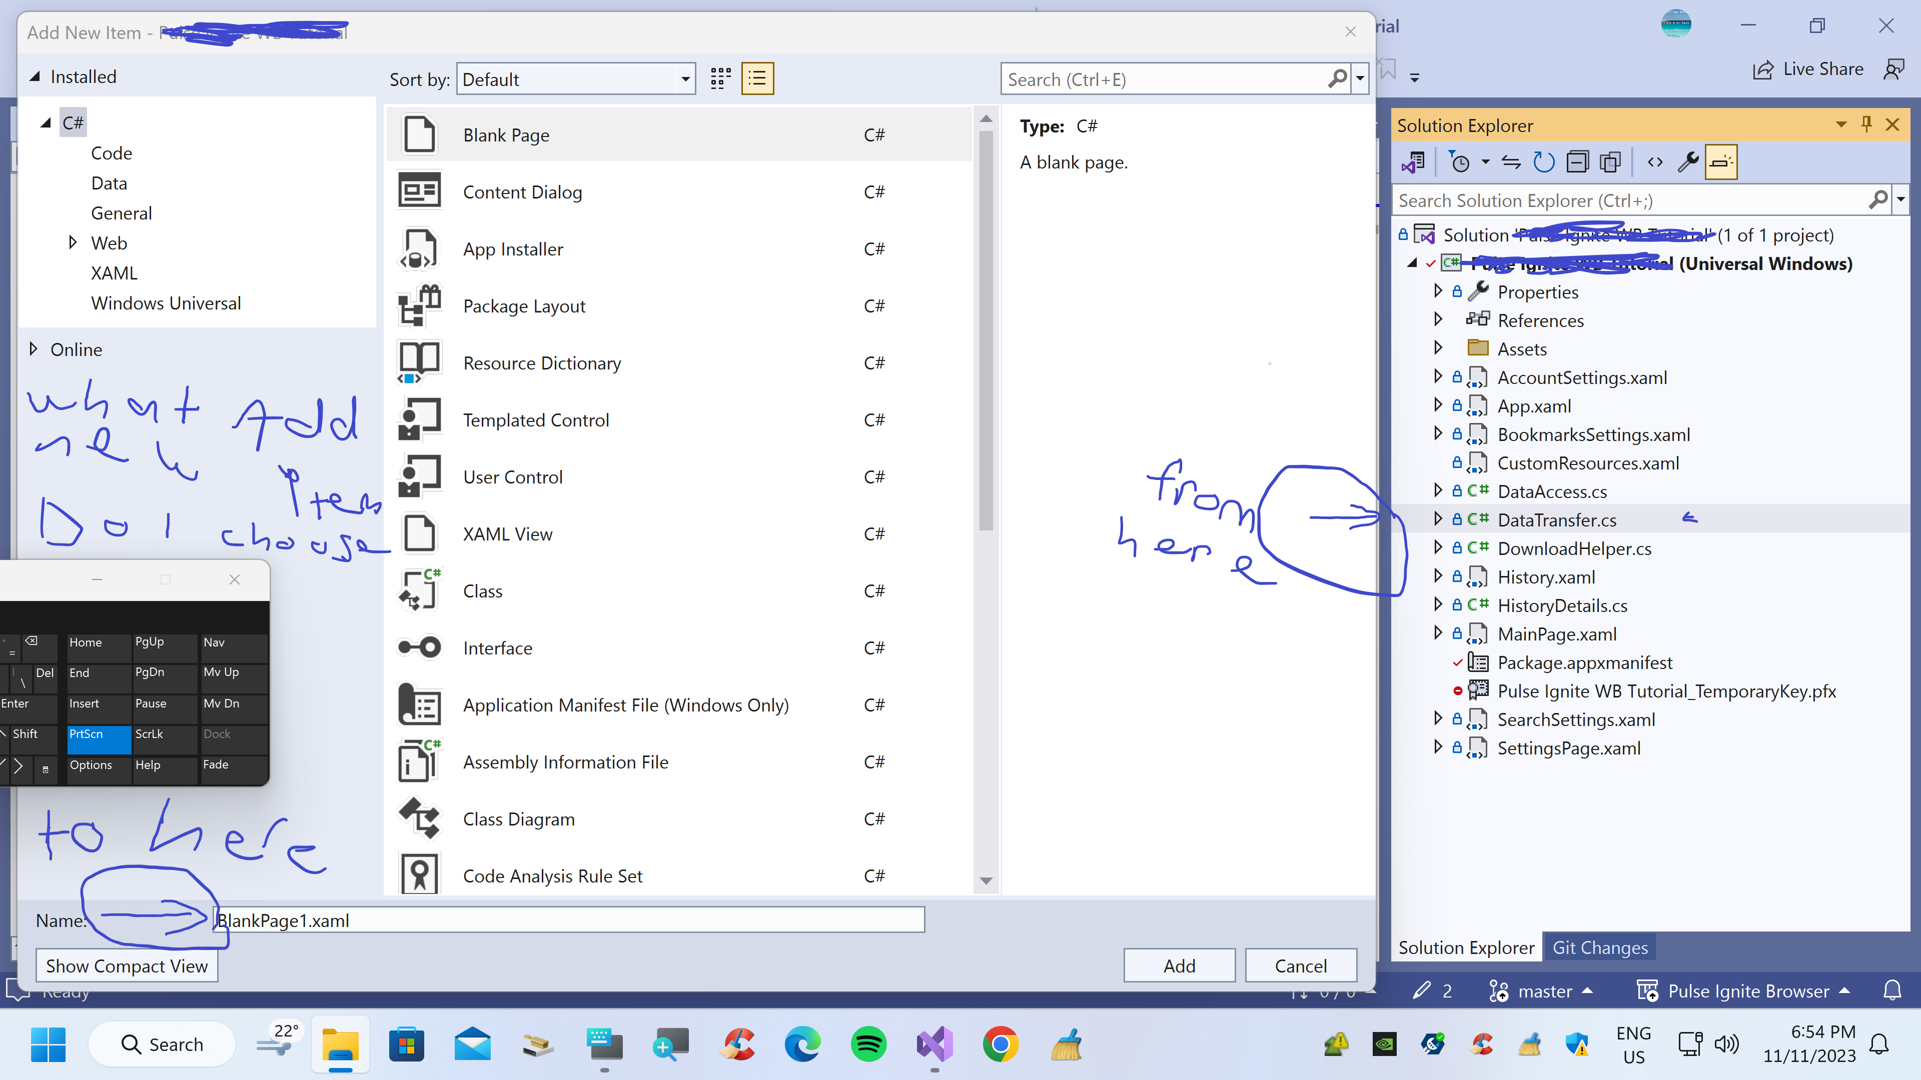The image size is (1921, 1080).
Task: Click the Live Share icon
Action: pyautogui.click(x=1763, y=69)
